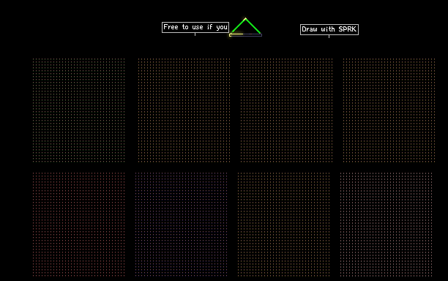Click the glowing yellow apex of the triangle
This screenshot has height=281, width=448.
click(245, 19)
